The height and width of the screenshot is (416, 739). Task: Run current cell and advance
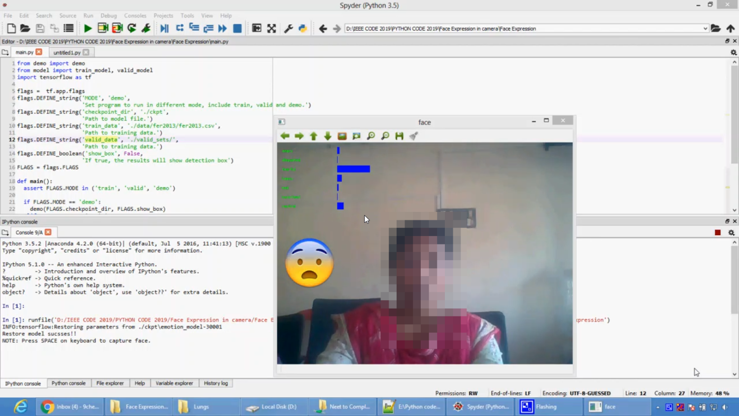click(x=117, y=29)
